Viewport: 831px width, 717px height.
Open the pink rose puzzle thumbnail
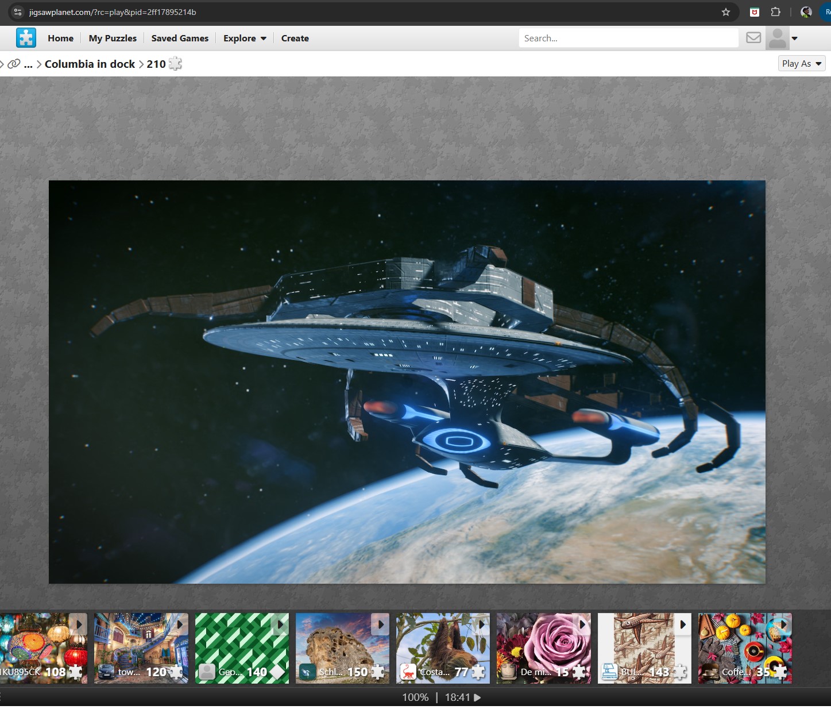point(544,648)
